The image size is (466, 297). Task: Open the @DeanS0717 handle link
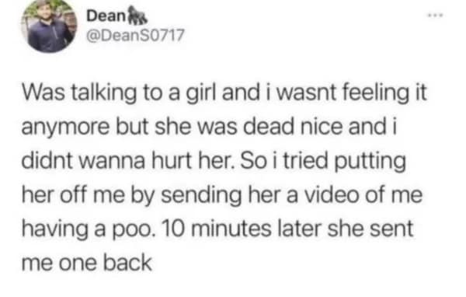(135, 36)
